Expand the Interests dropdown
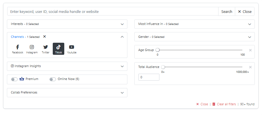Image resolution: width=262 pixels, height=115 pixels. 67,24
